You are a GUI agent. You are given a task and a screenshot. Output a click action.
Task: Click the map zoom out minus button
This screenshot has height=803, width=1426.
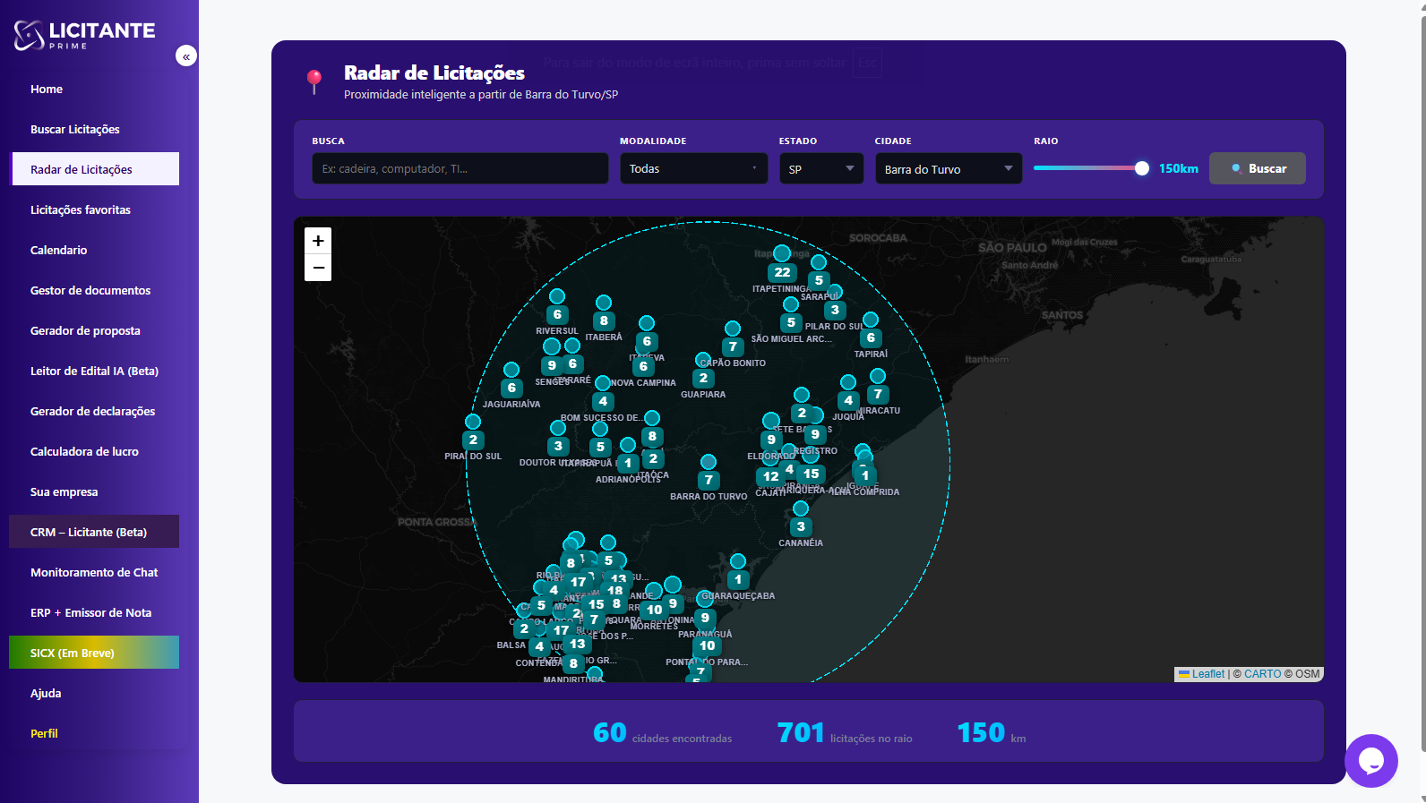pos(318,268)
